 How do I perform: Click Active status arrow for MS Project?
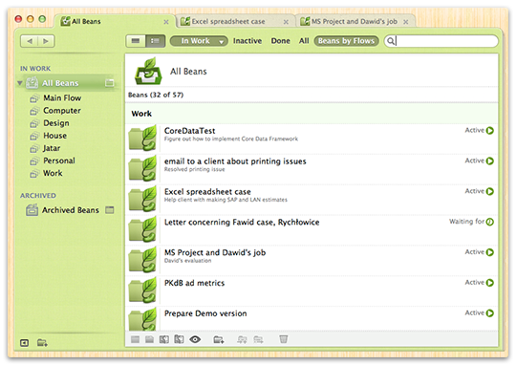coord(489,252)
